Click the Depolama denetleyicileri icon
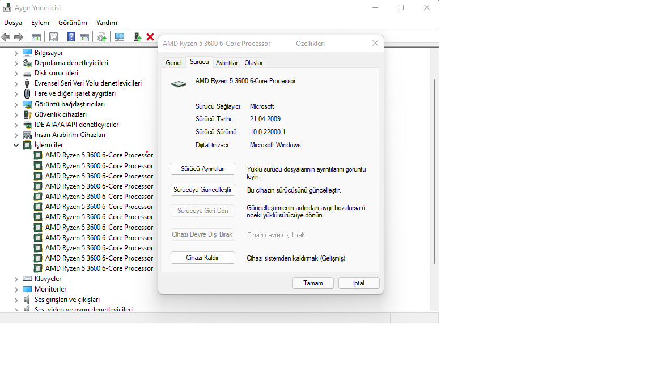 [x=27, y=63]
